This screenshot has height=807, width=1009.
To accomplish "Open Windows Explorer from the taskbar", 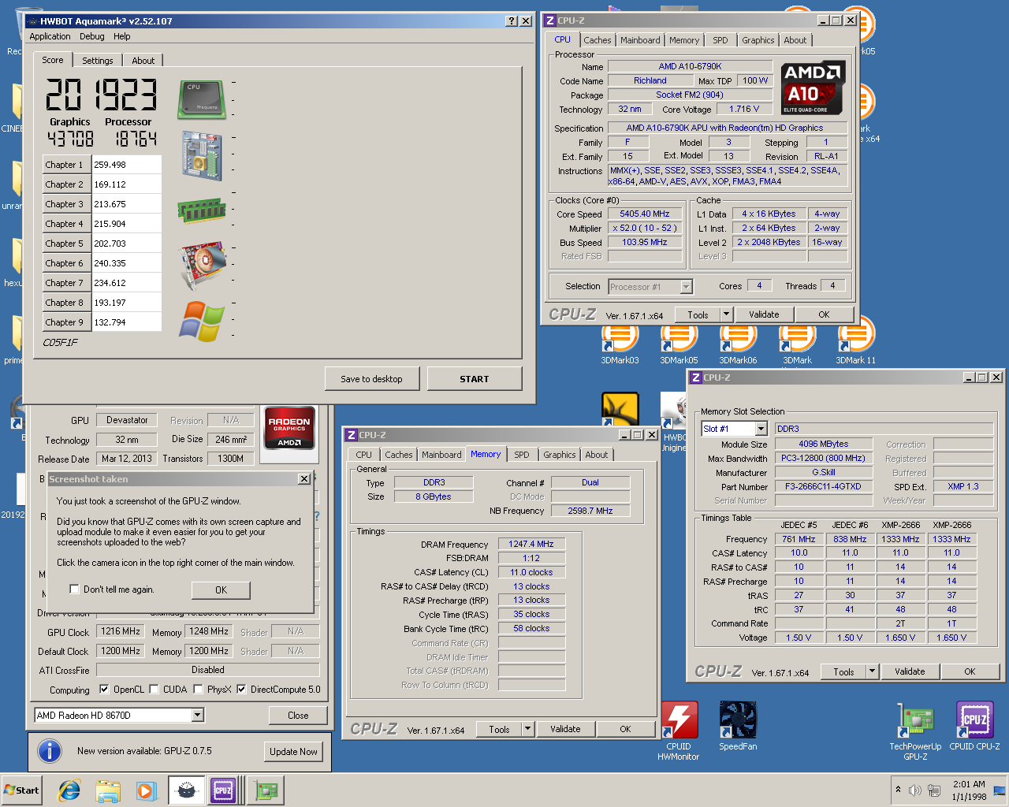I will pyautogui.click(x=108, y=790).
